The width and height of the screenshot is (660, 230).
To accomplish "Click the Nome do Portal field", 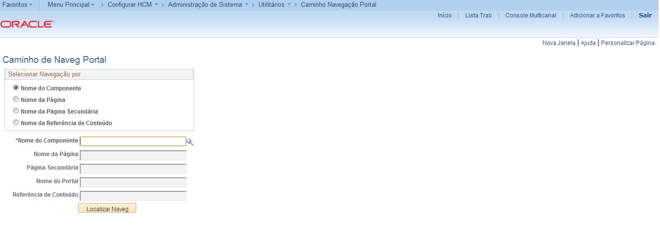I will 133,182.
